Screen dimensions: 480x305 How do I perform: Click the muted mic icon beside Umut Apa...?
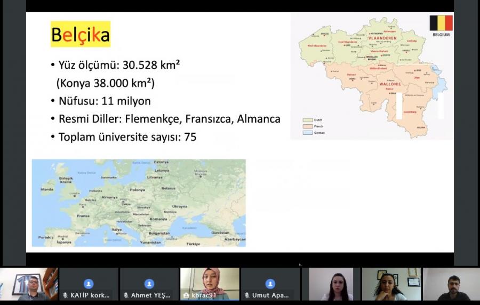(247, 295)
